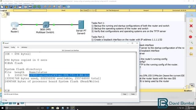The width and height of the screenshot is (196, 110).
Task: Choose the red ellipse drawing tool
Action: pos(190,37)
